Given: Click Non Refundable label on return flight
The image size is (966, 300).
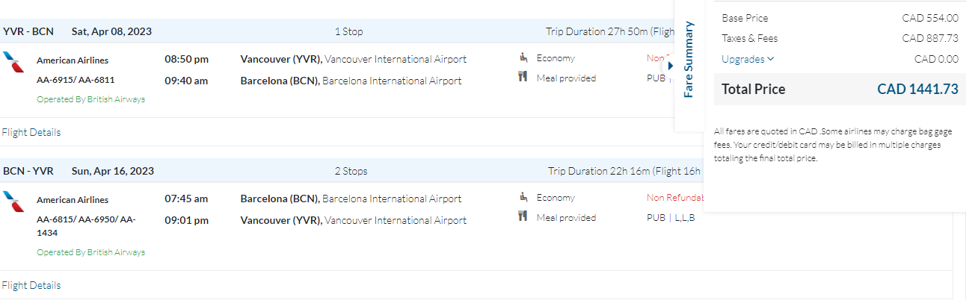Looking at the screenshot, I should coord(674,198).
